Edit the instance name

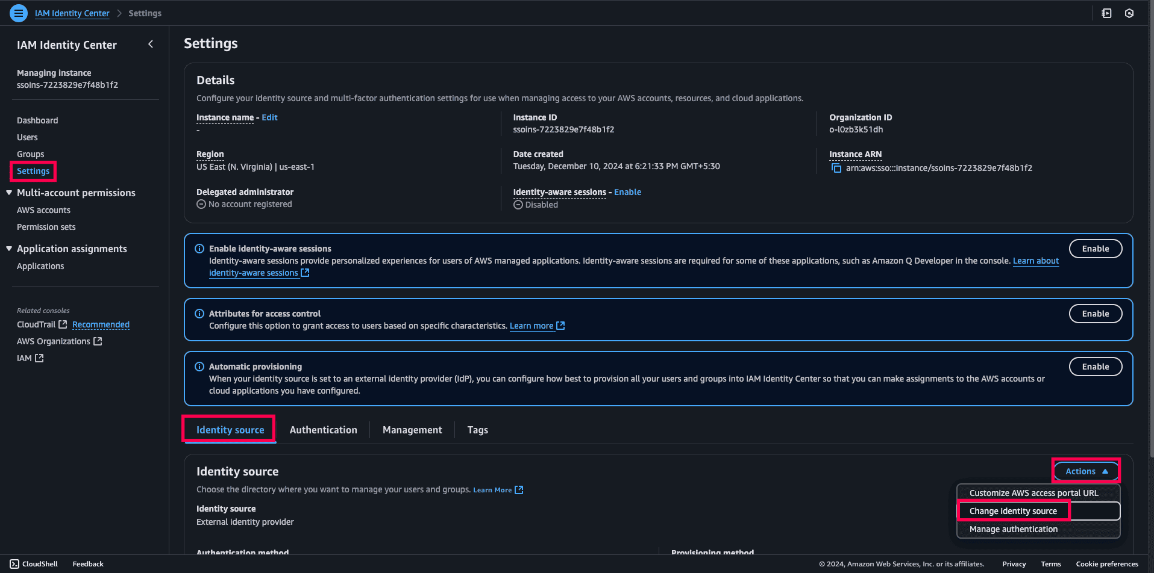pyautogui.click(x=269, y=117)
